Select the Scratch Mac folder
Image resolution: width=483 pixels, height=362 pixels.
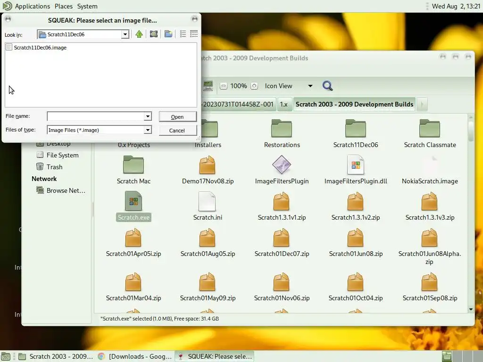(x=133, y=170)
